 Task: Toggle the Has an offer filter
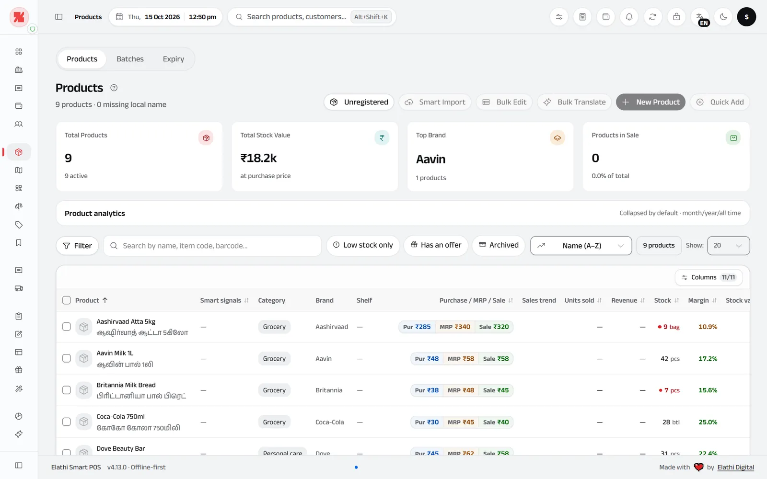[x=436, y=245]
